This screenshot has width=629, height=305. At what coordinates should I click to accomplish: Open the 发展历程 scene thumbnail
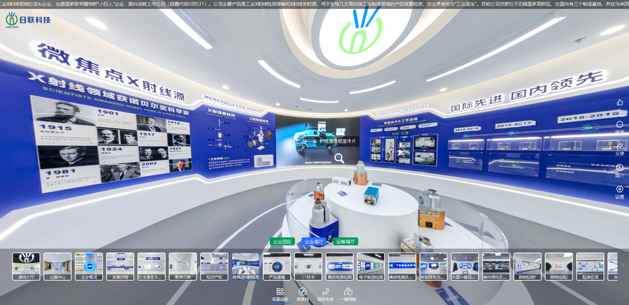[x=120, y=266]
